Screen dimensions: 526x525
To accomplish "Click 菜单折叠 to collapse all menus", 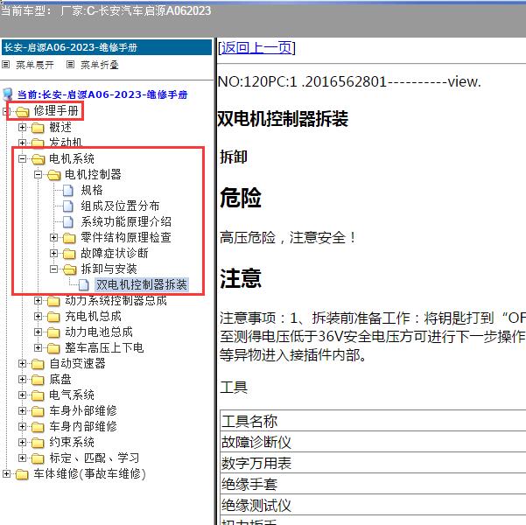I will (x=100, y=65).
